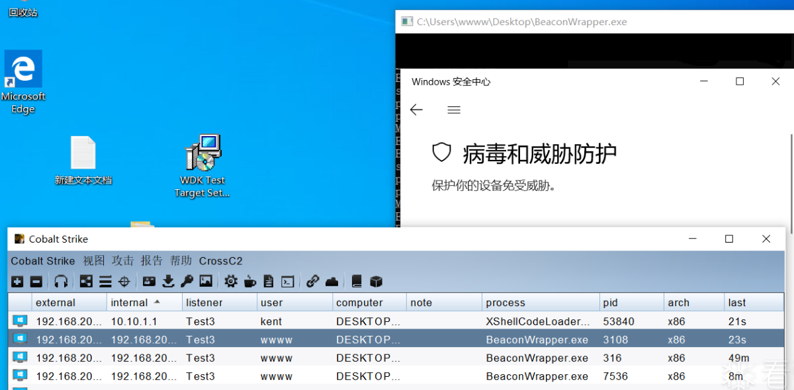Open the CrossC2 menu

pos(221,261)
